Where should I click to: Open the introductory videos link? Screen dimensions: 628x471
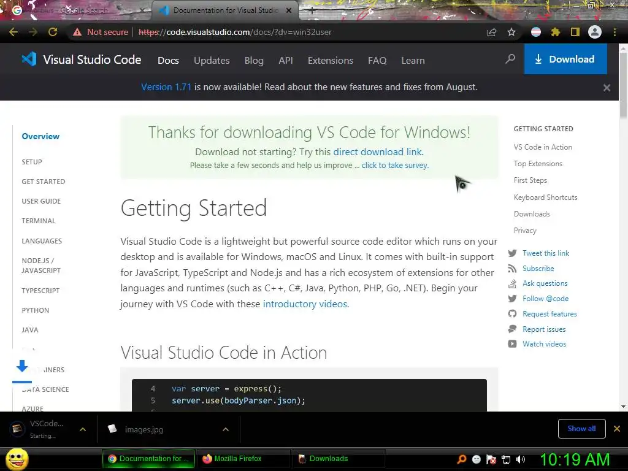(x=306, y=304)
